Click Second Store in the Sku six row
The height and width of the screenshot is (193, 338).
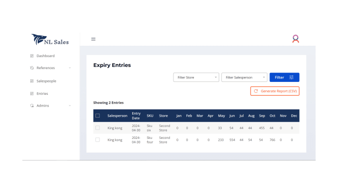[x=165, y=128]
